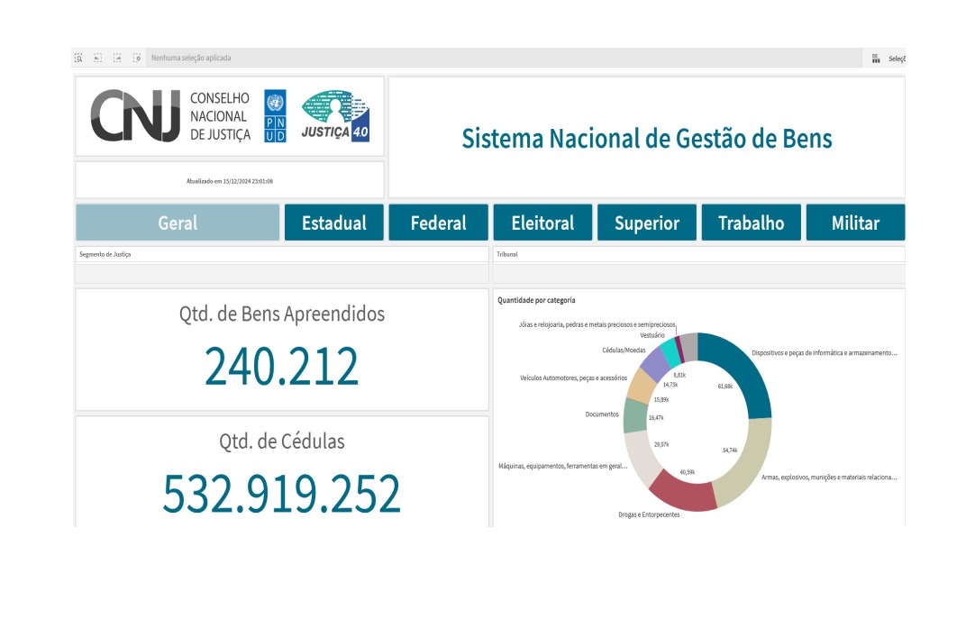Viewport: 975px width, 637px height.
Task: Clear all selections using the toolbar icon
Action: (137, 58)
